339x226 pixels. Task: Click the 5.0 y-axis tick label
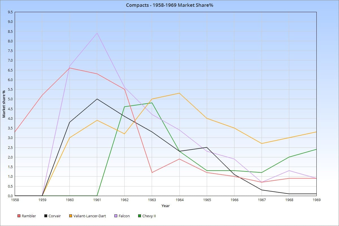tap(10, 99)
